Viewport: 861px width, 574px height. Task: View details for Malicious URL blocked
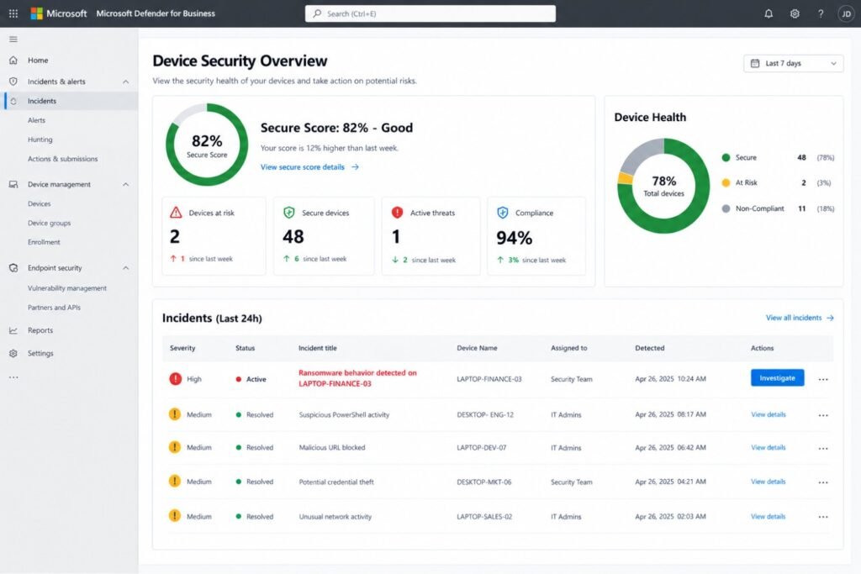tap(769, 447)
